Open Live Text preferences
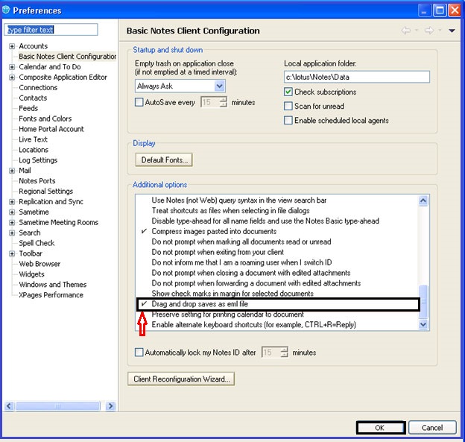Image resolution: width=465 pixels, height=442 pixels. [33, 139]
